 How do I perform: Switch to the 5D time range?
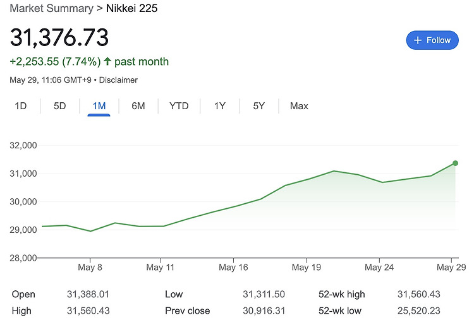(x=59, y=106)
